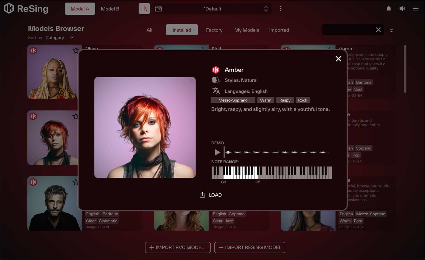Click the Pop tag on card
The height and width of the screenshot is (260, 425).
point(356,155)
